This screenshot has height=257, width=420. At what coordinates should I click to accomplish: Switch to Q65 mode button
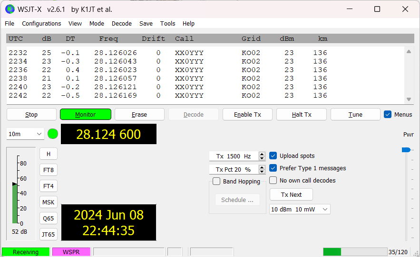49,218
